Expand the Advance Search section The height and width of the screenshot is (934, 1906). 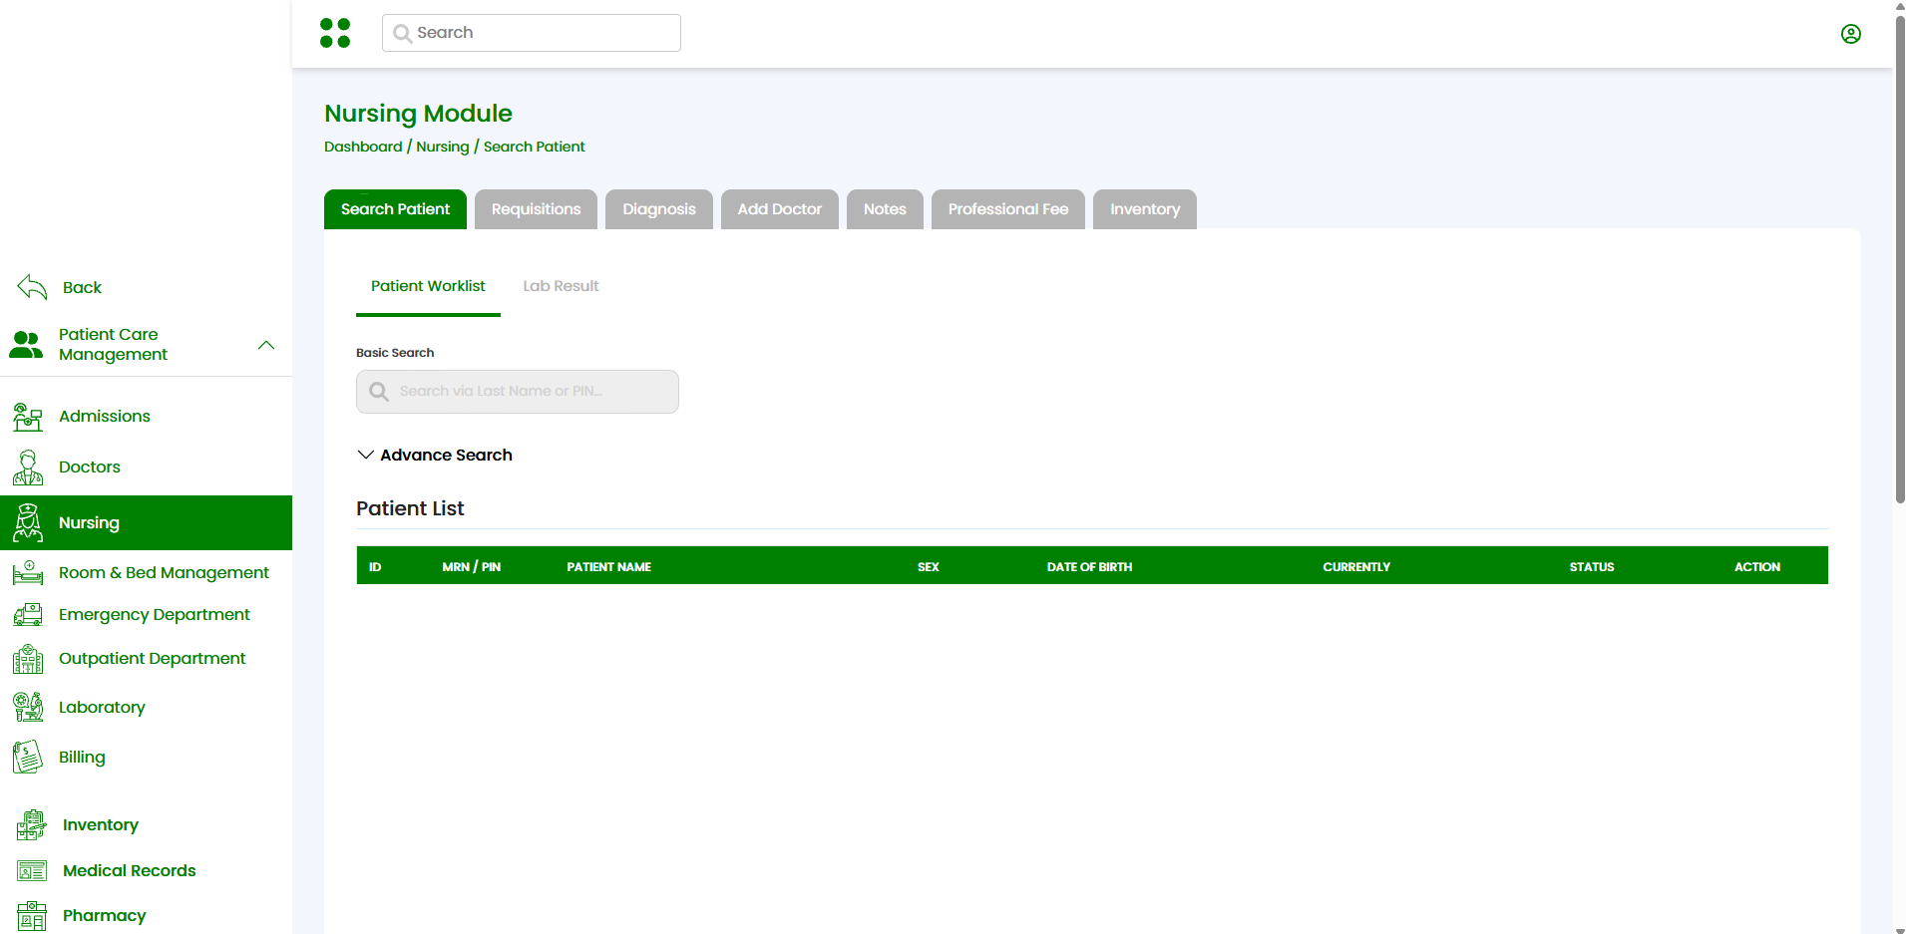[434, 455]
